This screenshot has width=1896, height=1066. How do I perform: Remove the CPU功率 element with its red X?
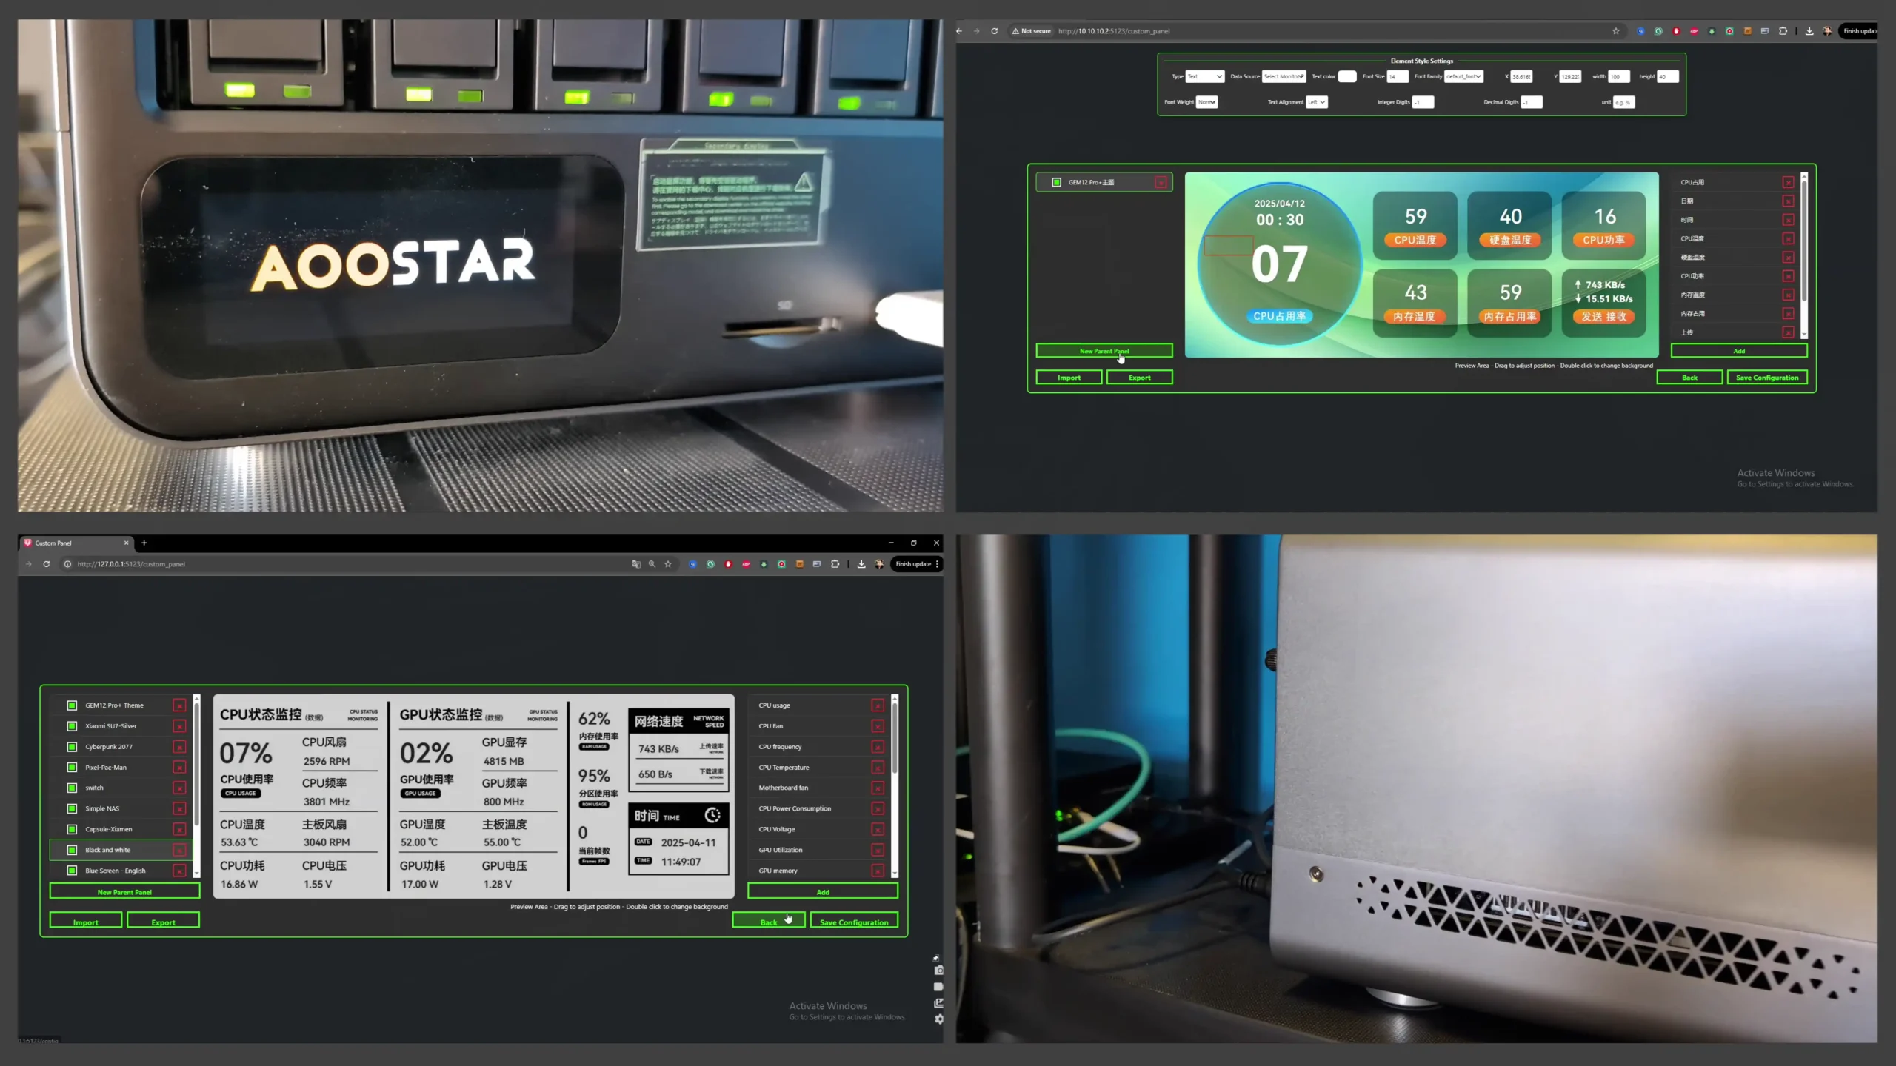coord(1788,276)
